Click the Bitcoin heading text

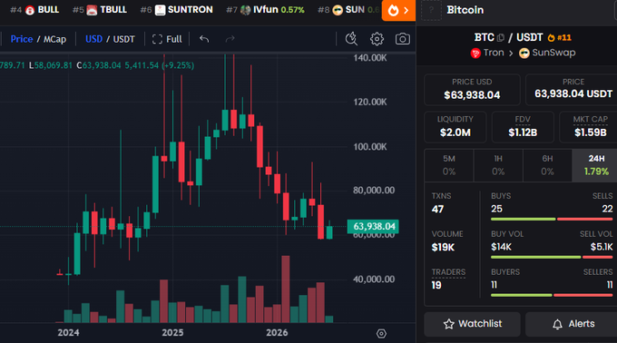(465, 10)
